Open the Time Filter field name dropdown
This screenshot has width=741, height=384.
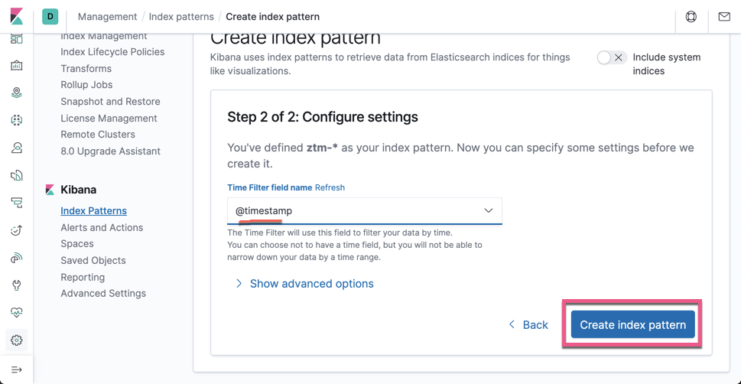pyautogui.click(x=364, y=210)
